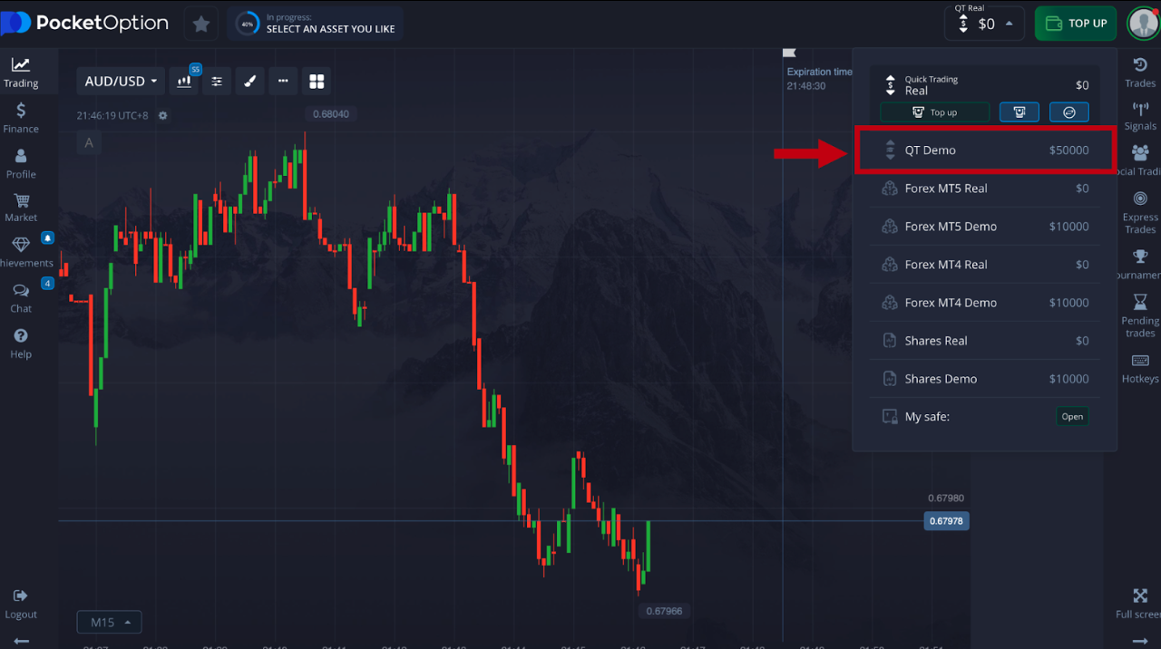
Task: Open the Chat panel
Action: pos(21,298)
